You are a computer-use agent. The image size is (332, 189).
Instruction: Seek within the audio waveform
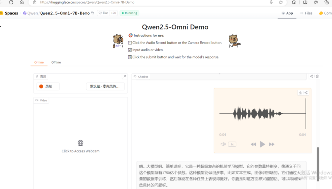click(263, 113)
